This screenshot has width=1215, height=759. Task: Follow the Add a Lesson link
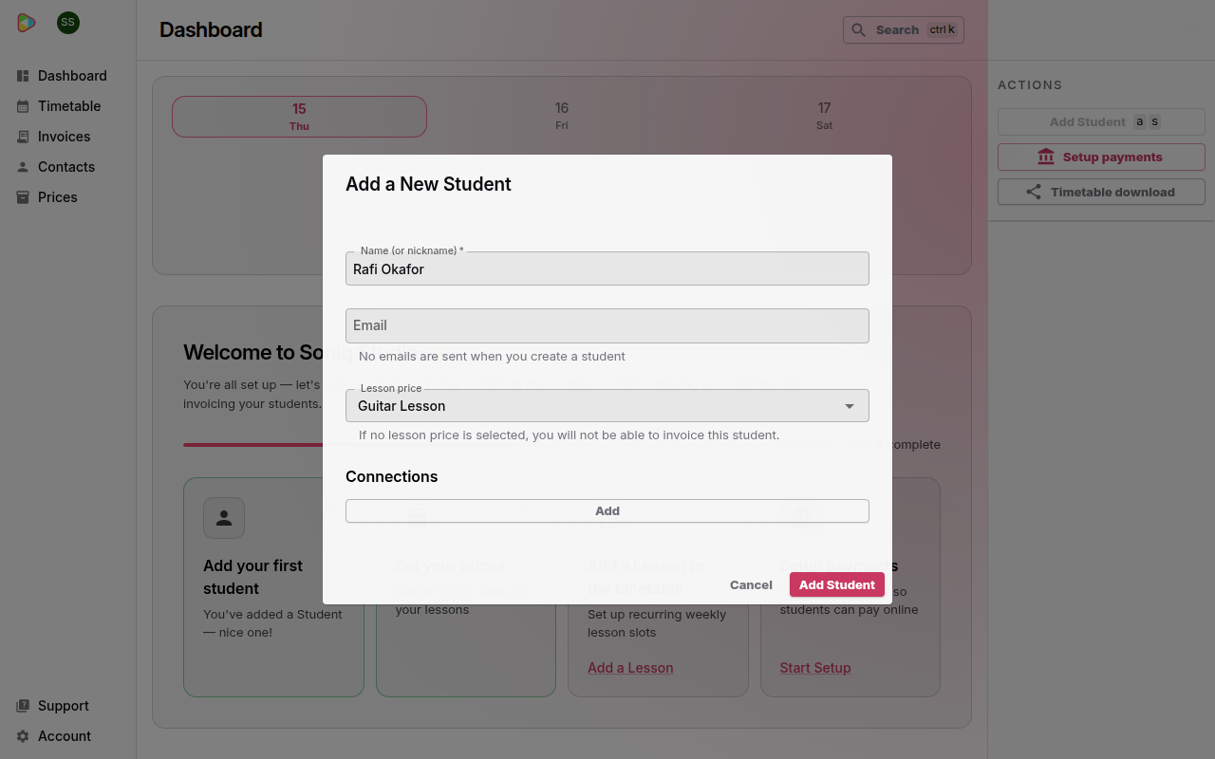pyautogui.click(x=630, y=668)
